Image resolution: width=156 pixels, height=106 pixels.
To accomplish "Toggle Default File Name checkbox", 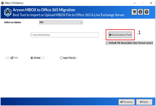I will (107, 43).
